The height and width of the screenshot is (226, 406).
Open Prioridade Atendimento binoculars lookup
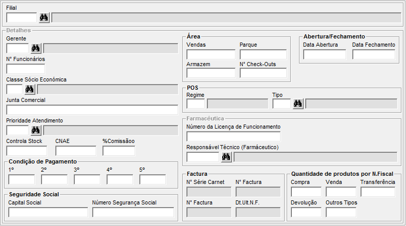(x=36, y=130)
